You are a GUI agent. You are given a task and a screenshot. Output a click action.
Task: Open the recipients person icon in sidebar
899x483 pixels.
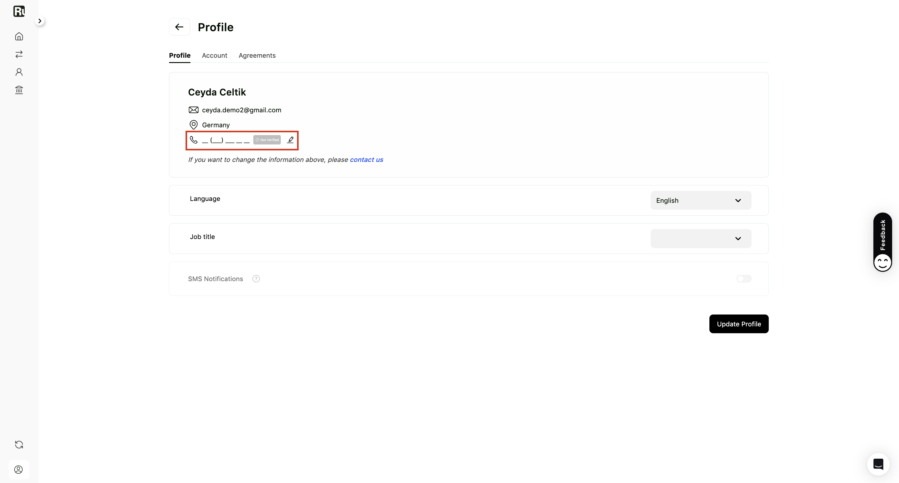tap(19, 72)
